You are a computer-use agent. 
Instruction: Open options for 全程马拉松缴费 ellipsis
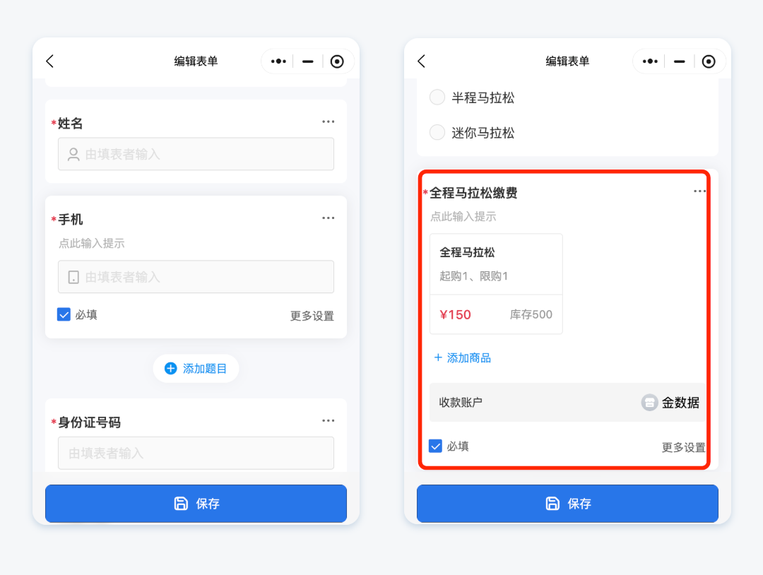click(x=699, y=191)
